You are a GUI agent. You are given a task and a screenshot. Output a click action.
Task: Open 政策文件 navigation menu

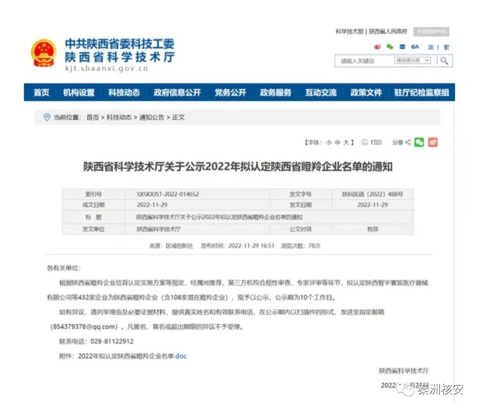coord(366,93)
